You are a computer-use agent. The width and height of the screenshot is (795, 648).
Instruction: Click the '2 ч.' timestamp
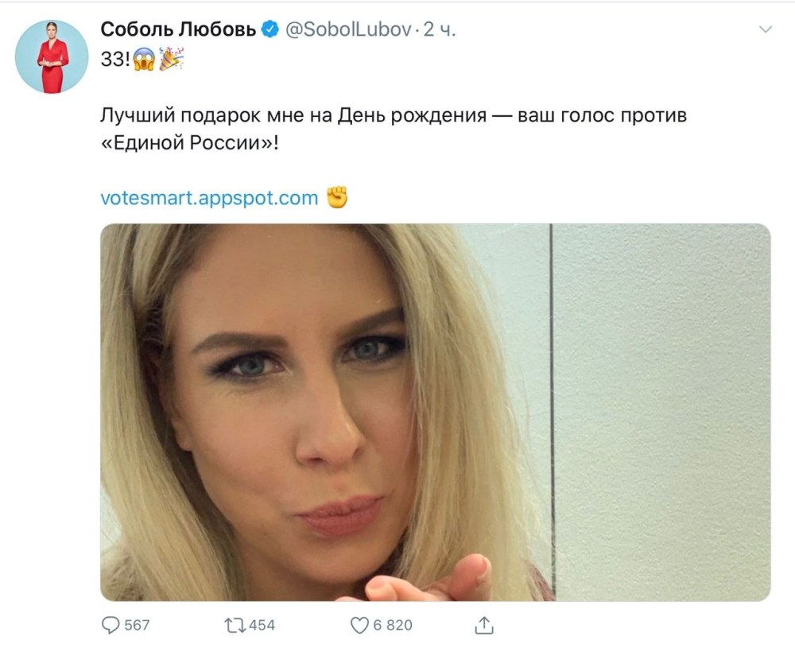(440, 30)
